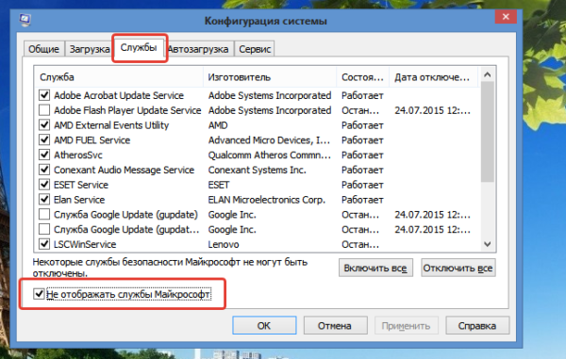Click the services list scrollbar thumb
The image size is (566, 359).
pyautogui.click(x=488, y=132)
